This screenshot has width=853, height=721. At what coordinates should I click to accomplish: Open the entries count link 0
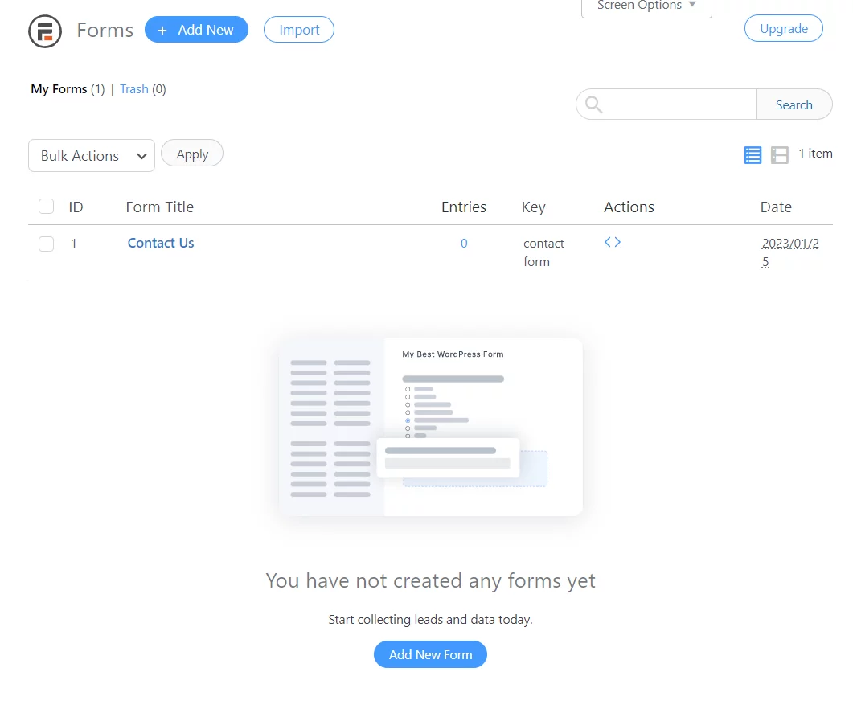click(464, 243)
